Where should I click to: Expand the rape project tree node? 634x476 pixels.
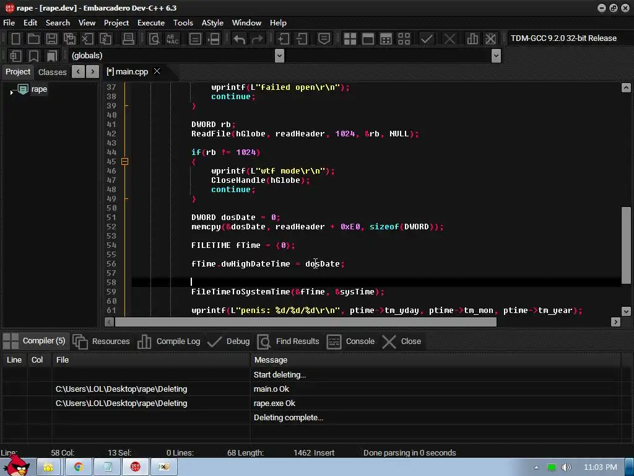click(x=11, y=92)
